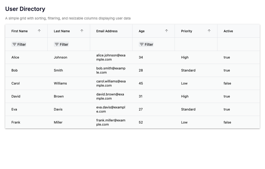Viewport: 265px width, 169px height.
Task: Open the Last Name filter
Action: point(61,44)
